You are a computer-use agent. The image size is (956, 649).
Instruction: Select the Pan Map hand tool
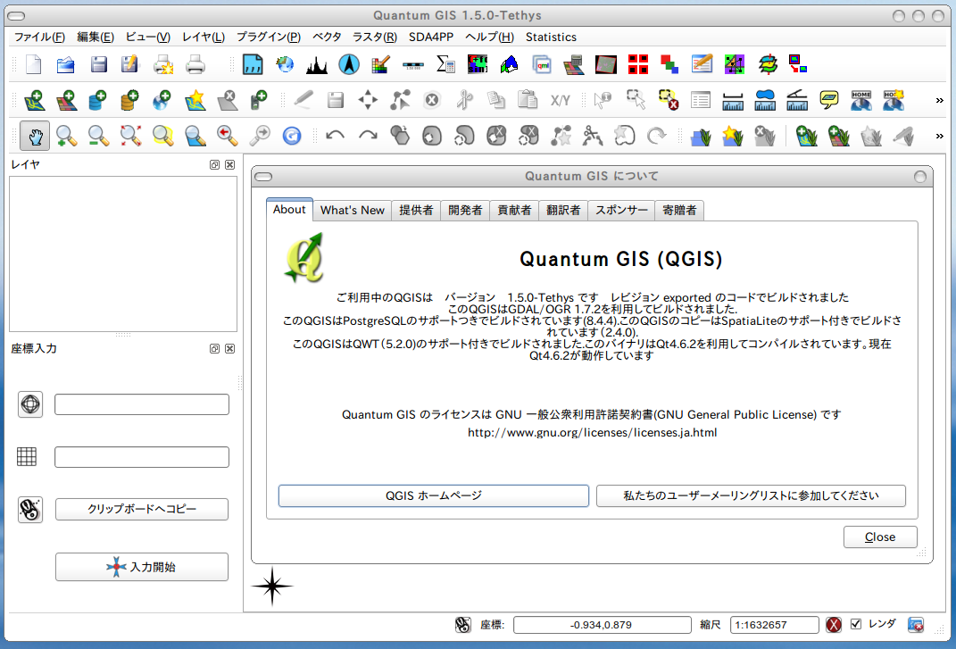pyautogui.click(x=35, y=136)
